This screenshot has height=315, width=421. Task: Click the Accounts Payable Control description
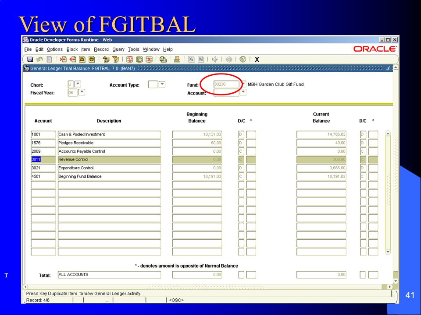(x=109, y=151)
